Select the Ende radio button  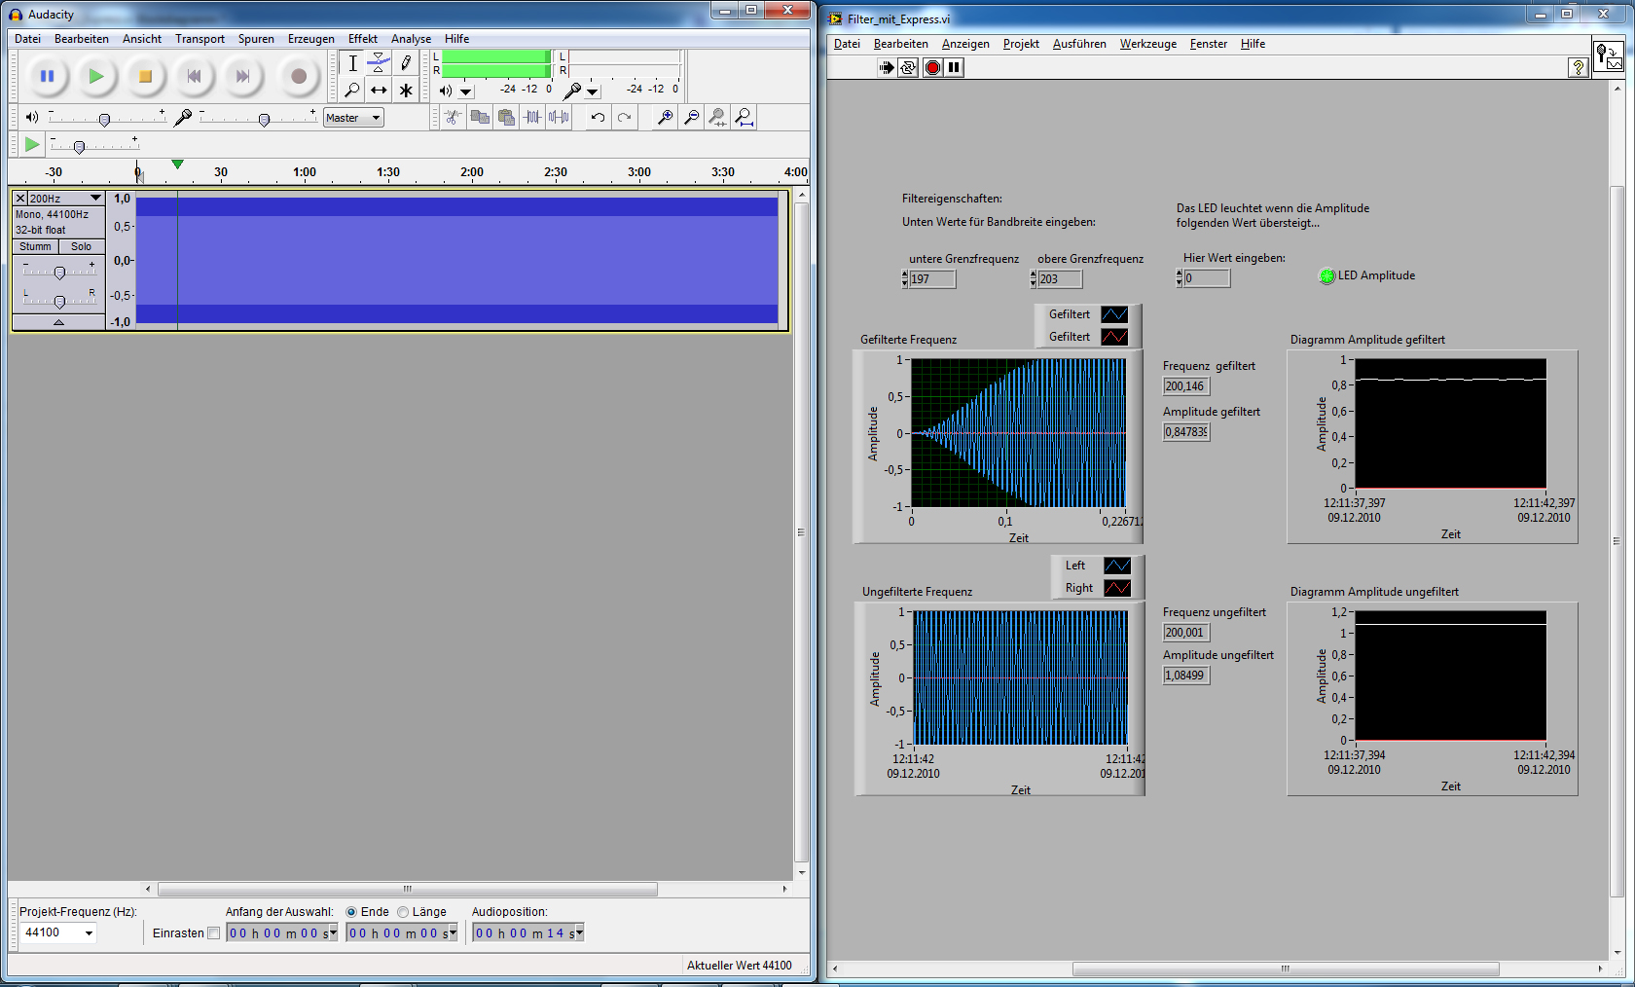[x=351, y=912]
